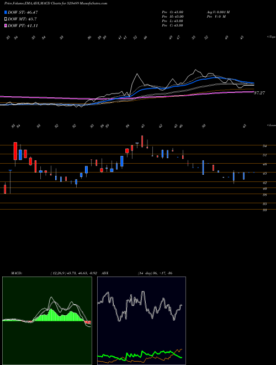Click the MACD (12,26,9) parameter values
Screen dimensions: 276x365
point(73,273)
